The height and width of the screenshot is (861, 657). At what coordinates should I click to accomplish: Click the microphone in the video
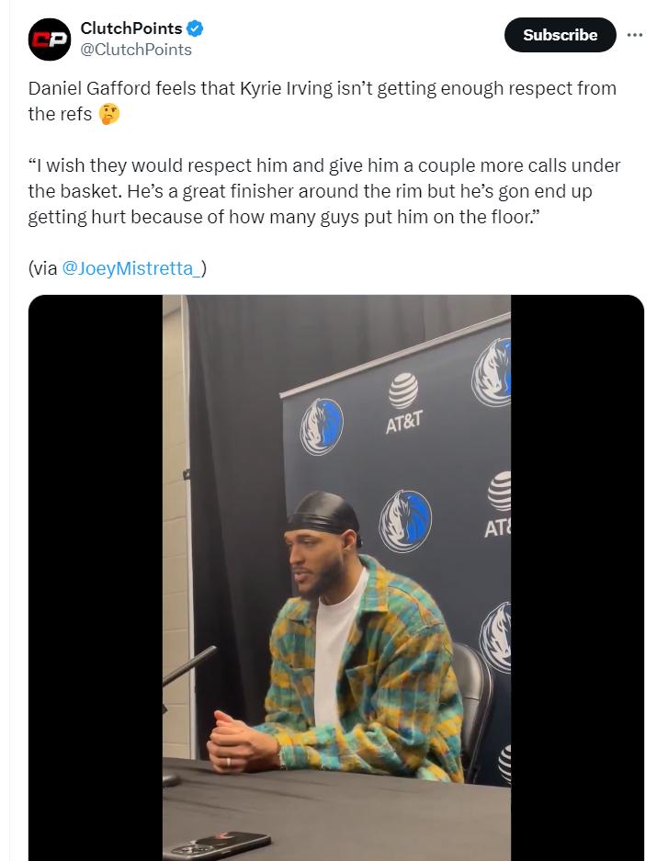[x=188, y=668]
